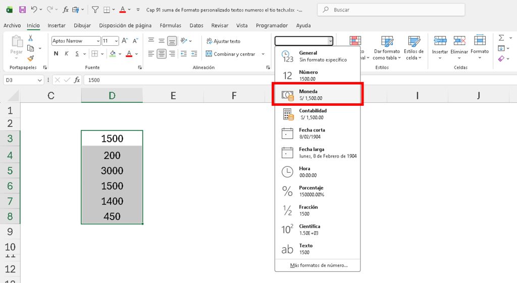517x283 pixels.
Task: Expand the Name Box dropdown arrow
Action: tap(40, 80)
